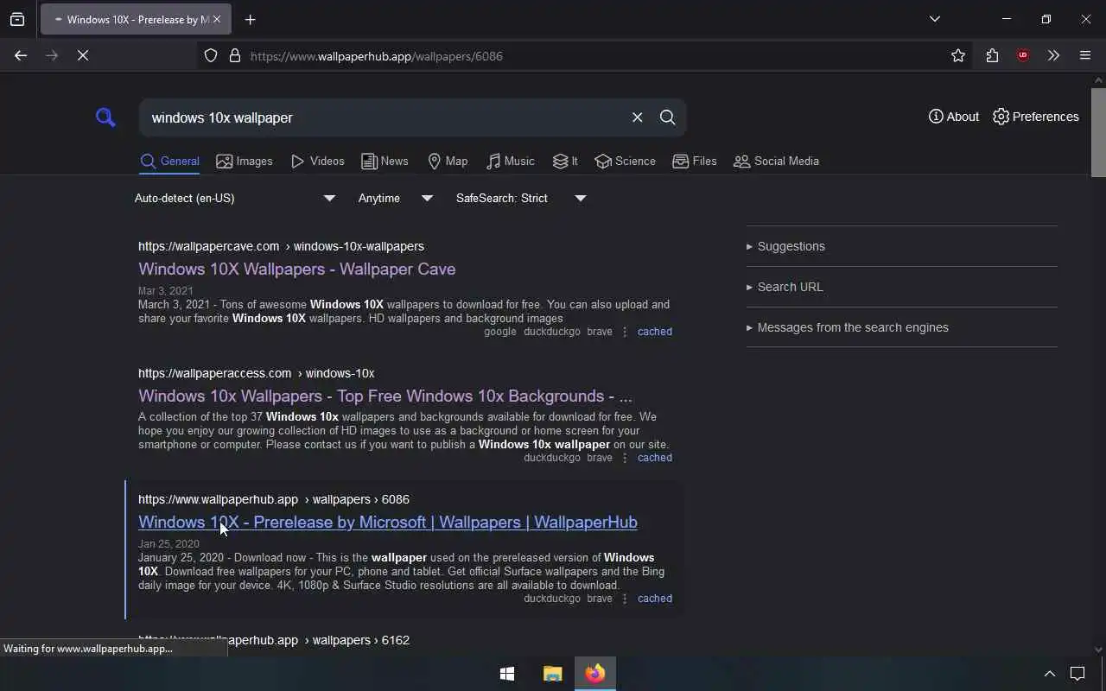
Task: Click the SearXNG magnifier logo
Action: pyautogui.click(x=105, y=117)
